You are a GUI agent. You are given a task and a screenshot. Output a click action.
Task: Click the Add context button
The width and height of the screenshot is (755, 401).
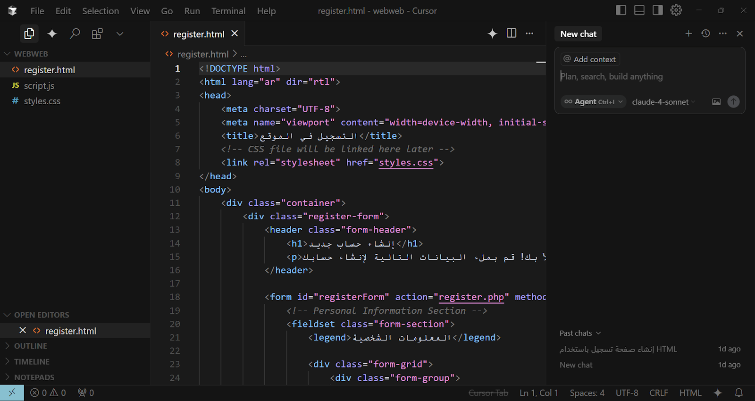[590, 59]
